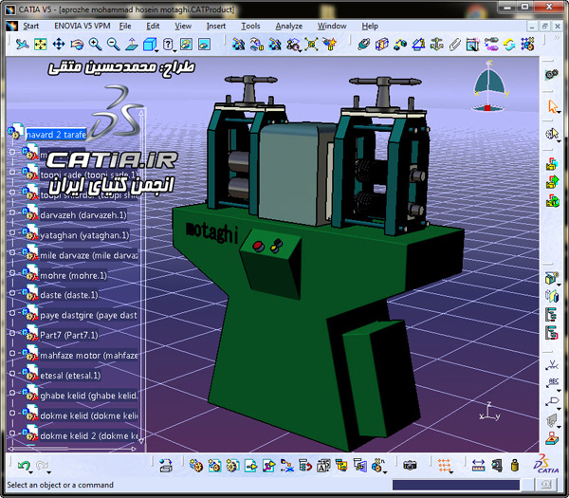Select 'daste (daste.1)' in tree
The height and width of the screenshot is (498, 569).
(x=69, y=295)
